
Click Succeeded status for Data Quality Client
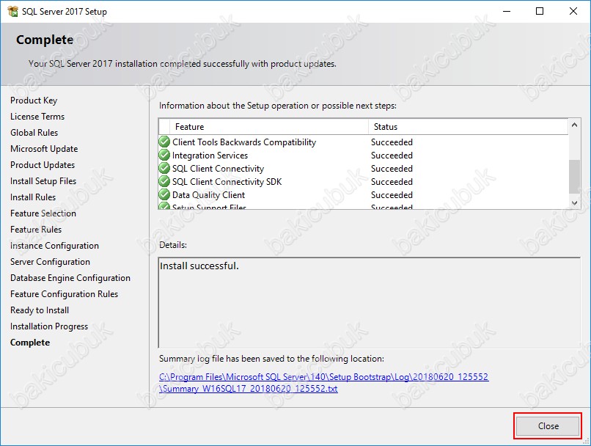392,195
